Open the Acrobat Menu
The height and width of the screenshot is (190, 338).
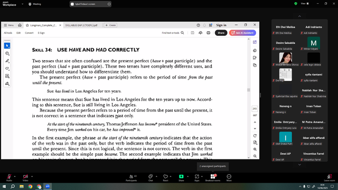[x=9, y=25]
